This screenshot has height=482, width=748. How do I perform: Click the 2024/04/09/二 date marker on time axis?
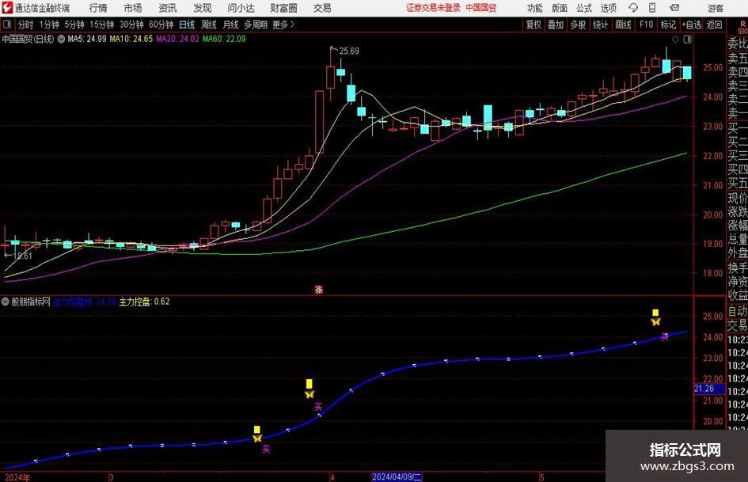coord(397,476)
